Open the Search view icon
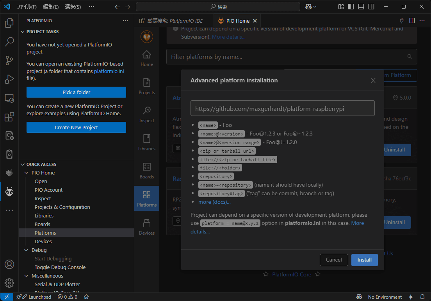Image resolution: width=431 pixels, height=301 pixels. [9, 41]
